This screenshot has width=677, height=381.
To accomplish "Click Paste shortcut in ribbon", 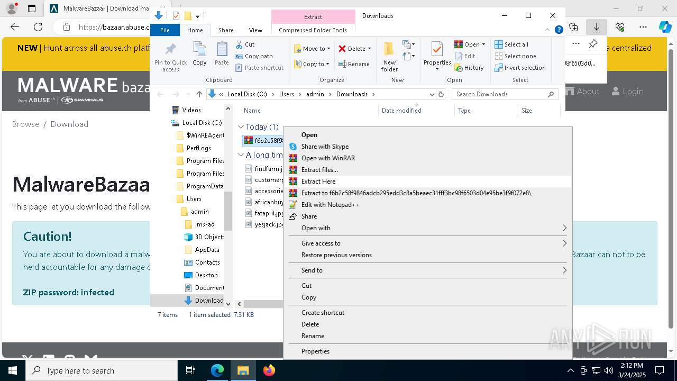I will coord(260,68).
